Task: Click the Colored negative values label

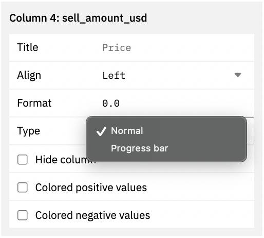Action: 92,215
